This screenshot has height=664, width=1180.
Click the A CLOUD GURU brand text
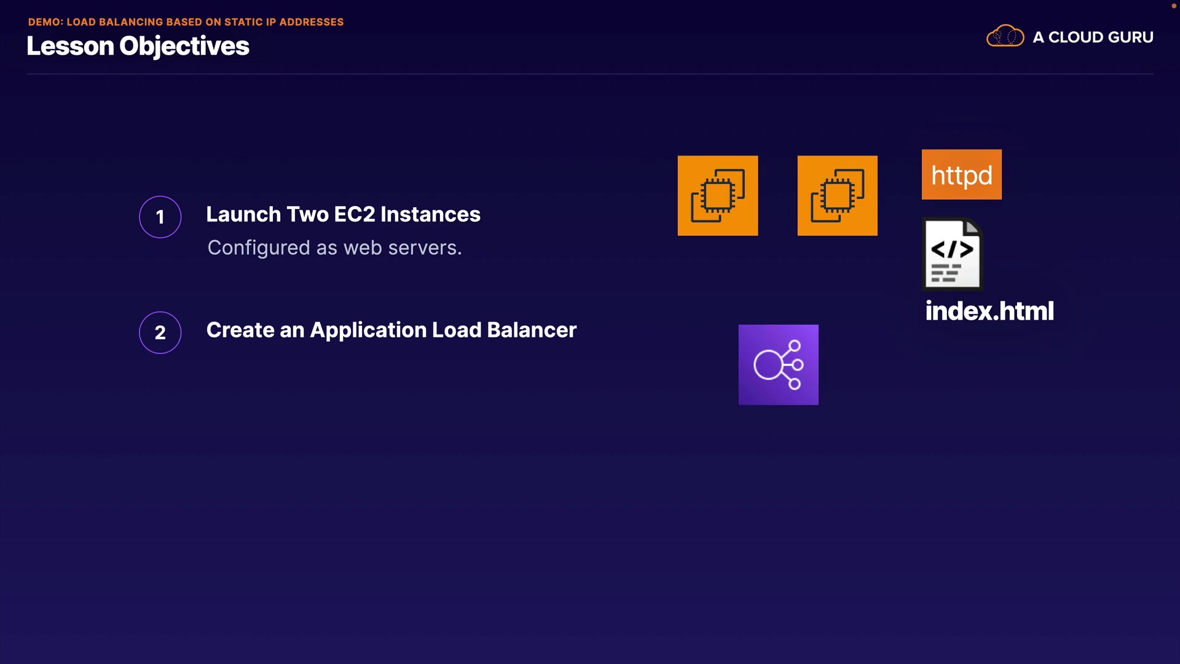1093,37
